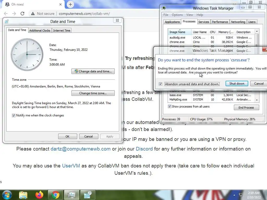Select the lsass.exe process row

[x=211, y=95]
